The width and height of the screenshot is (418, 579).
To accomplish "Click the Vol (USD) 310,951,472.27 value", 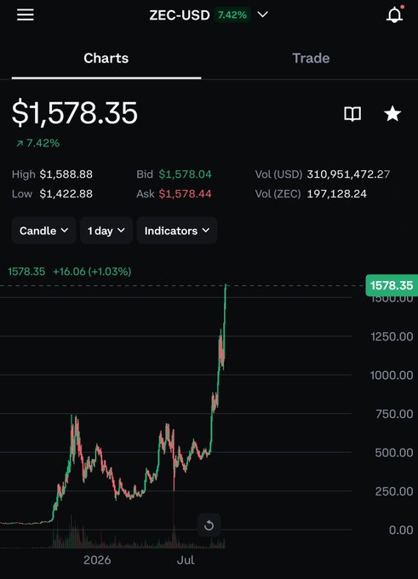I will (x=348, y=175).
